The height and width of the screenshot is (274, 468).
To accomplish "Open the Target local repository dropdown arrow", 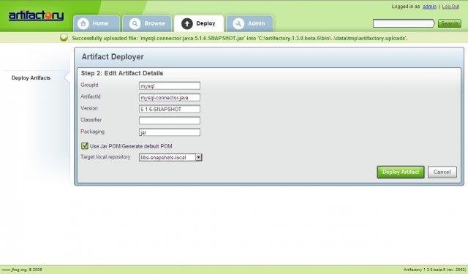I will click(x=198, y=157).
